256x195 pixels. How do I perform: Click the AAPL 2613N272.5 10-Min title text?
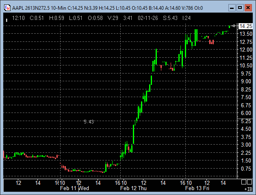tap(37, 7)
